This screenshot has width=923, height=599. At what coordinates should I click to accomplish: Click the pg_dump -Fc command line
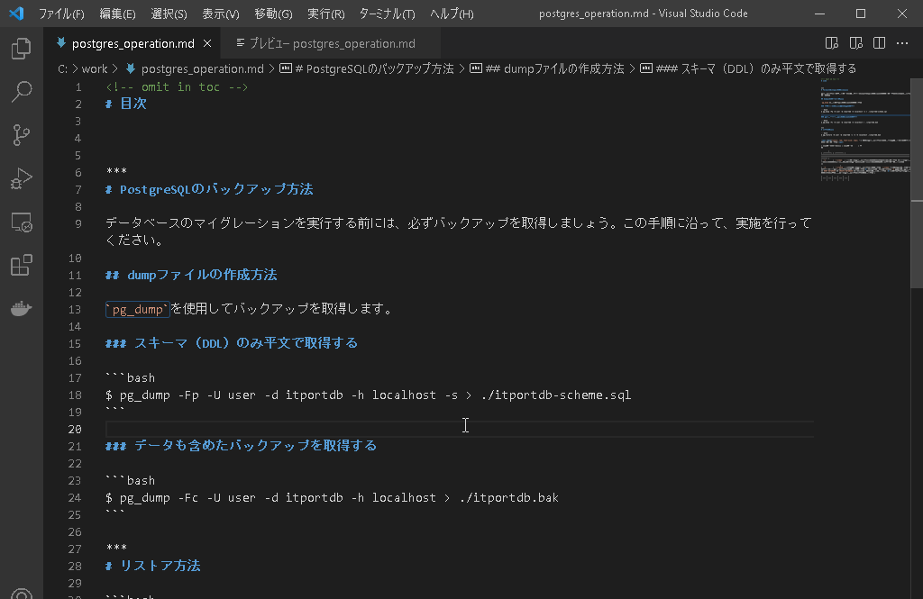pos(332,498)
